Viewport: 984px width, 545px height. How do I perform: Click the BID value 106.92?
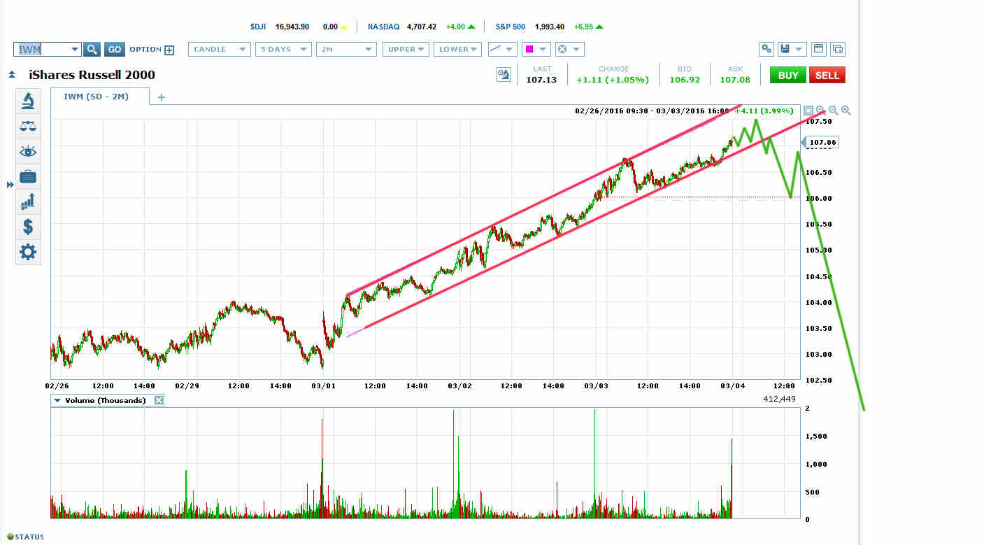[x=684, y=80]
